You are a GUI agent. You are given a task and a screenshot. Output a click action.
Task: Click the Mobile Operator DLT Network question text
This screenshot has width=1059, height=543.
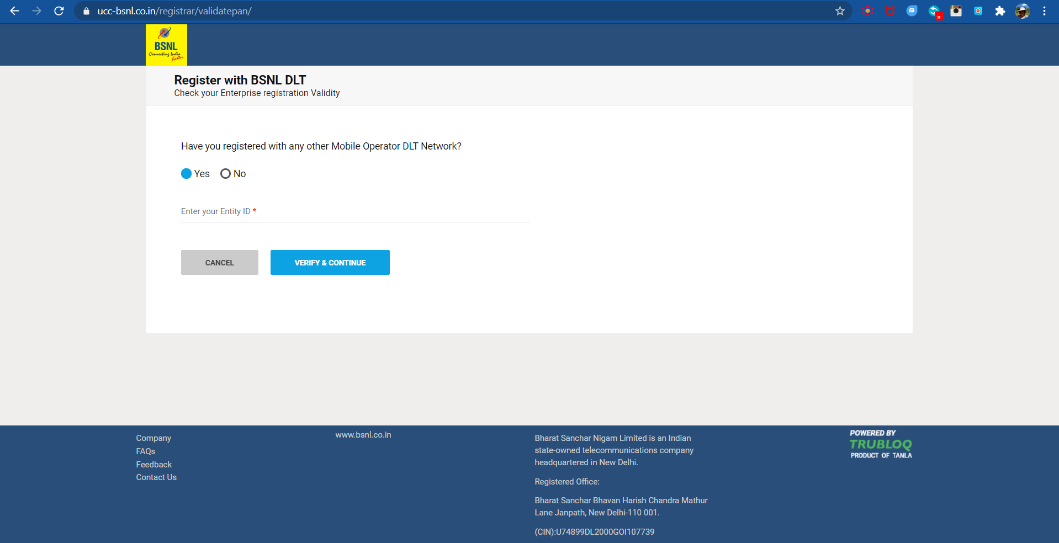coord(321,146)
